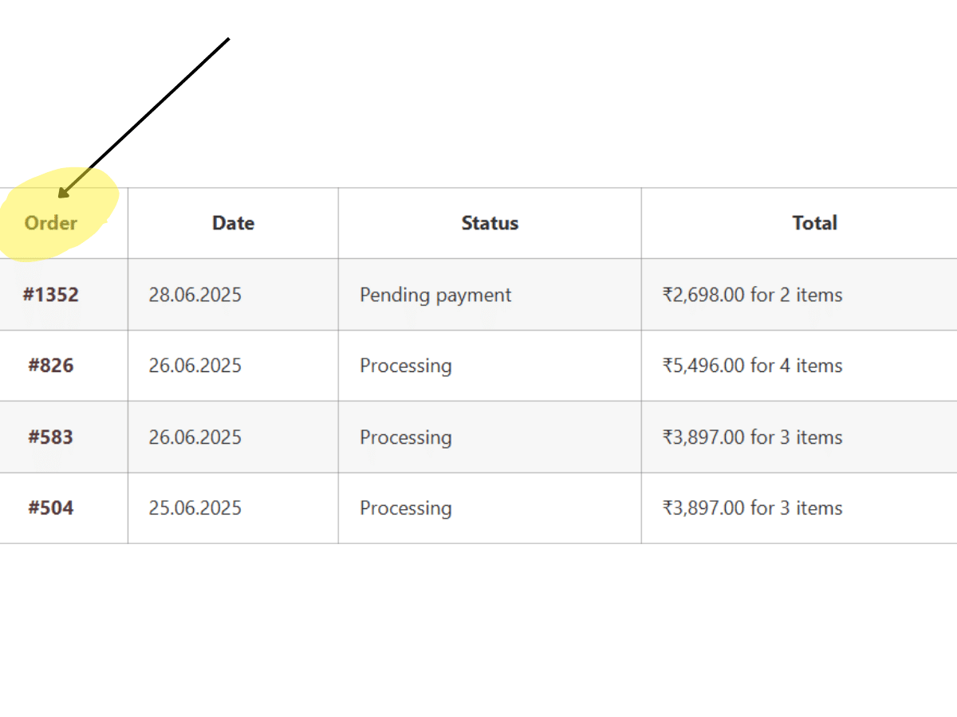957x717 pixels.
Task: Click the highlighted Order column header
Action: coord(51,223)
